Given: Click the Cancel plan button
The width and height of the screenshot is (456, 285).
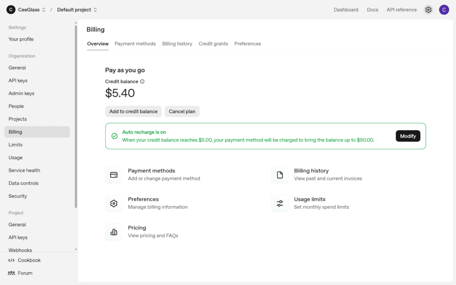Looking at the screenshot, I should 182,111.
